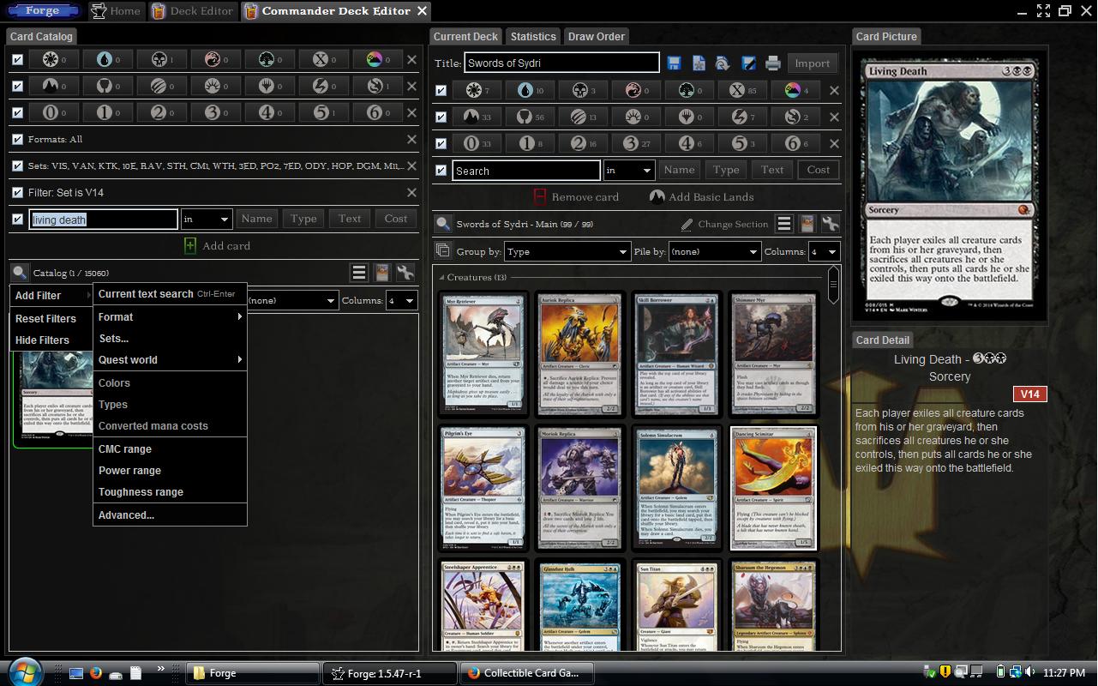Uncheck catalog card type filter row checkbox

17,86
